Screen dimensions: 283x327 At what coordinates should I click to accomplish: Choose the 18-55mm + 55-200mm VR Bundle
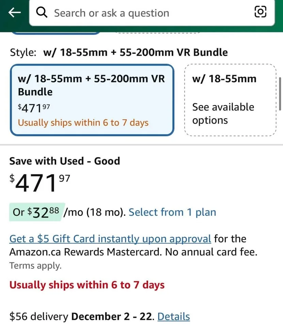(x=92, y=98)
